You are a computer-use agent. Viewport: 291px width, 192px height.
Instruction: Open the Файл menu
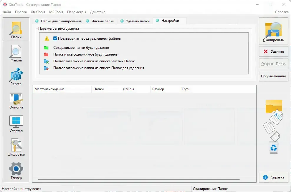coord(7,12)
